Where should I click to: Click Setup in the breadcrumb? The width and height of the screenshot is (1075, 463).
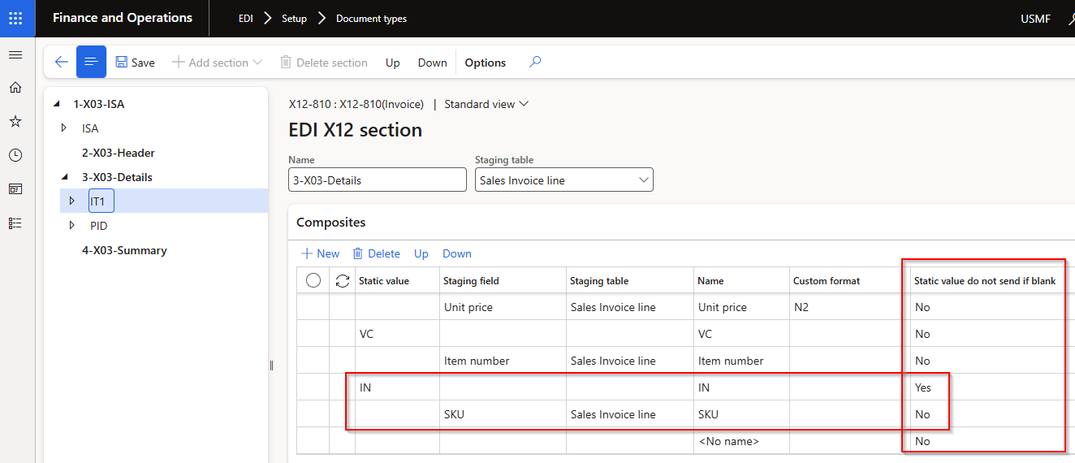(x=294, y=19)
